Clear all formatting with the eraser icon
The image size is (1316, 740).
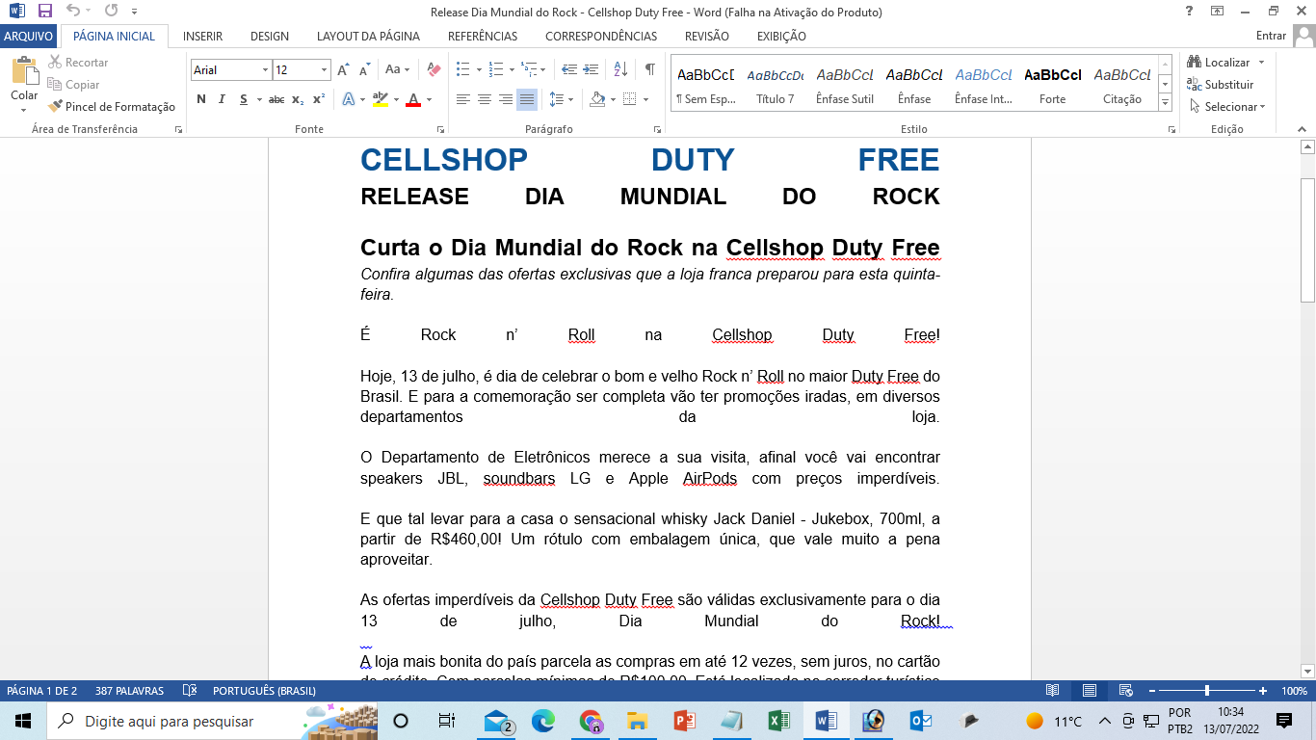coord(434,69)
